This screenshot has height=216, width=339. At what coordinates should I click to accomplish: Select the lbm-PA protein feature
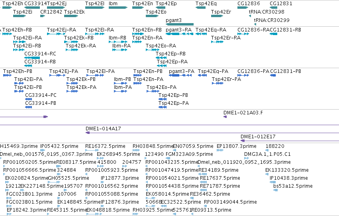[120, 91]
